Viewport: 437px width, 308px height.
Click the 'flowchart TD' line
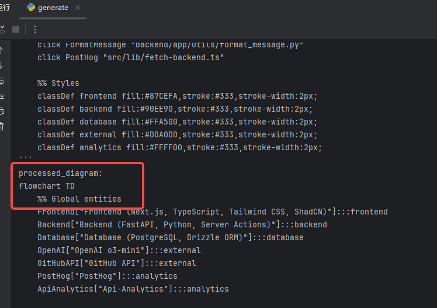(x=47, y=186)
